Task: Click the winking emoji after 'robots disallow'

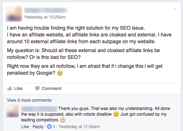Action: (116, 114)
